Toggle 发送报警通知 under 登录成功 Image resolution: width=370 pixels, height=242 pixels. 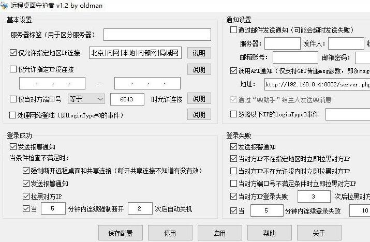(x=13, y=147)
